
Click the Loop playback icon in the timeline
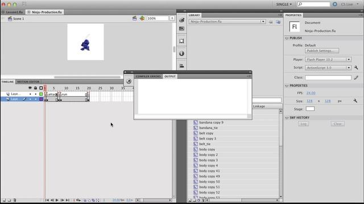pos(78,200)
